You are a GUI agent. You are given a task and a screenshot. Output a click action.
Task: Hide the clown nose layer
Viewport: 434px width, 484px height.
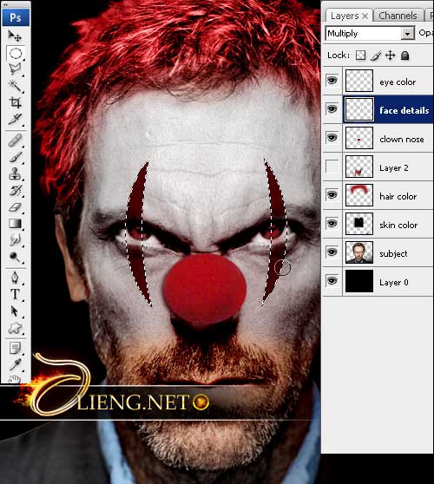click(x=332, y=137)
